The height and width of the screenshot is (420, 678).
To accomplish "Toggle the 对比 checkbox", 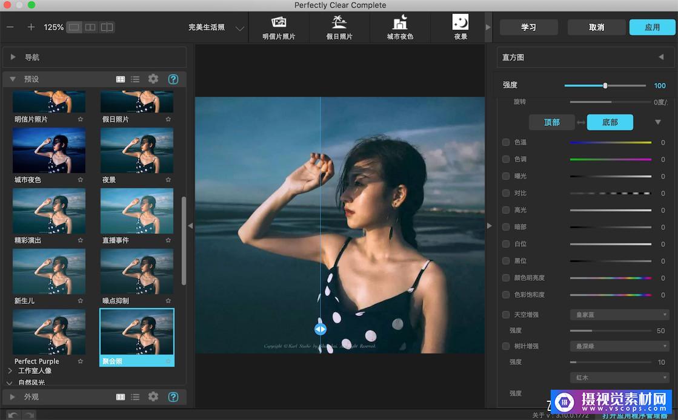I will click(x=505, y=192).
